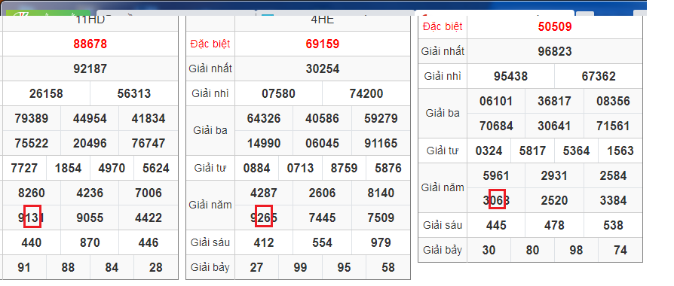Select the 7006 cell
Screen dimensions: 674x286
[x=149, y=193]
